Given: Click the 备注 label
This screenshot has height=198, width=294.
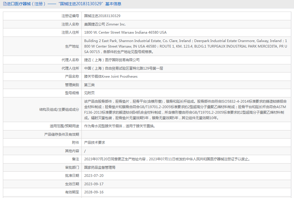Looking at the screenshot, I should click(76, 159).
